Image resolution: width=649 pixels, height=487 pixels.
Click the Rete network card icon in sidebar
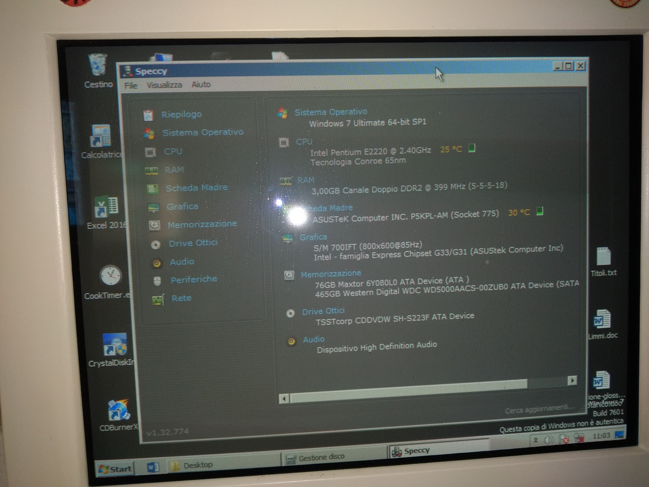click(158, 300)
